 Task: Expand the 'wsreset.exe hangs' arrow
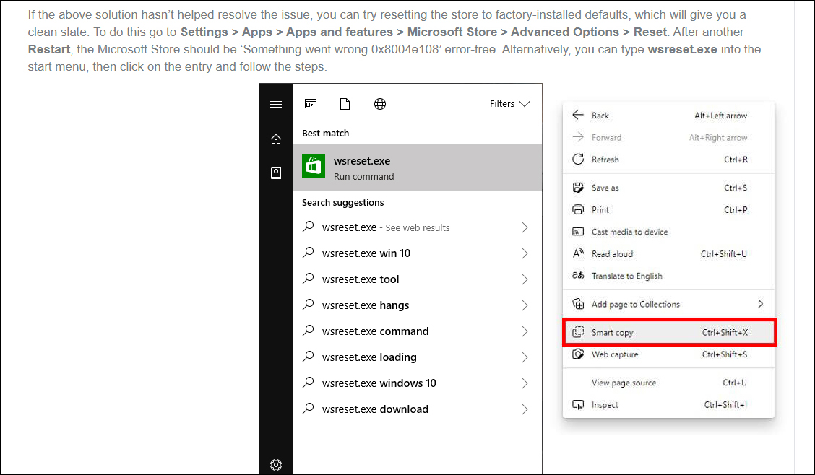pyautogui.click(x=525, y=305)
